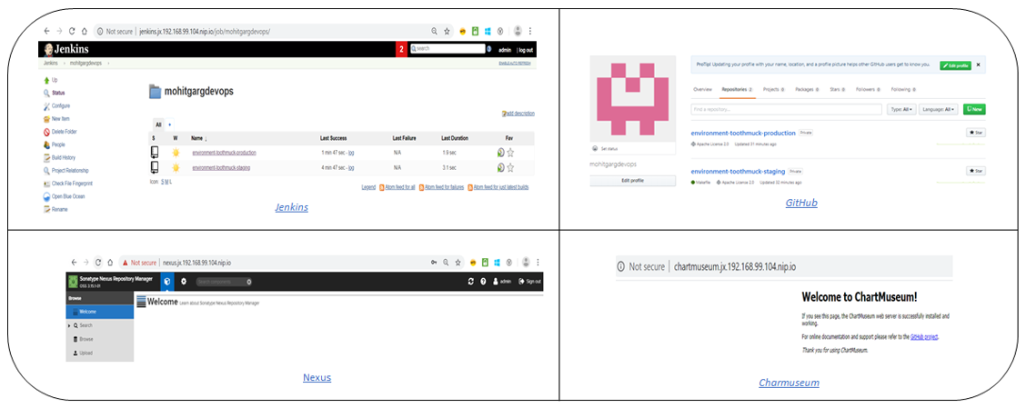
Task: Click Set status under the GitHub avatar
Action: click(608, 148)
